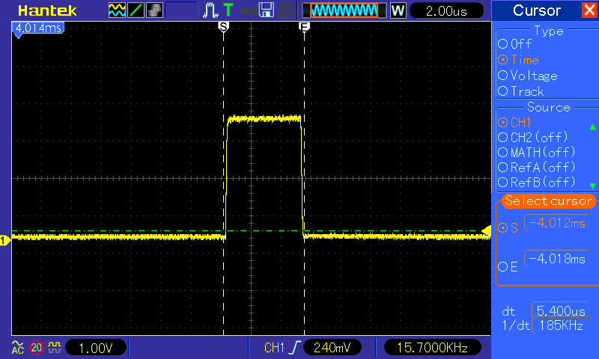This screenshot has height=359, width=599.
Task: Click the green T trigger status icon
Action: pos(228,10)
